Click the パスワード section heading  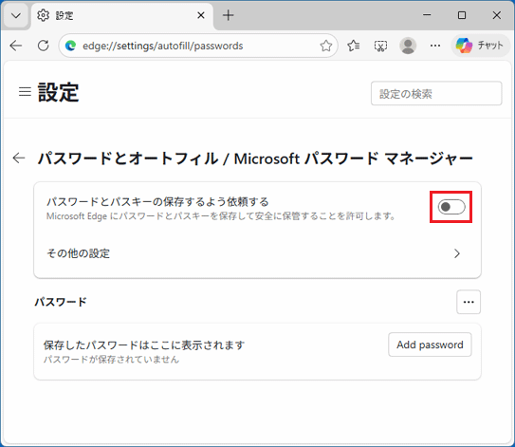tap(61, 302)
